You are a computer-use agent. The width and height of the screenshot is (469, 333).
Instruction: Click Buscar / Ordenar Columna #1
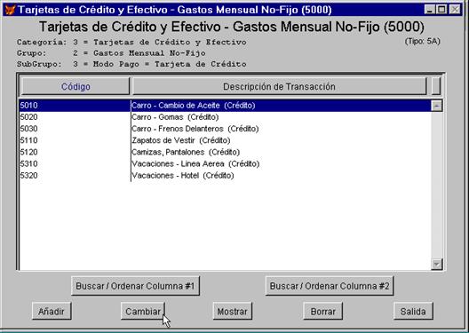135,286
